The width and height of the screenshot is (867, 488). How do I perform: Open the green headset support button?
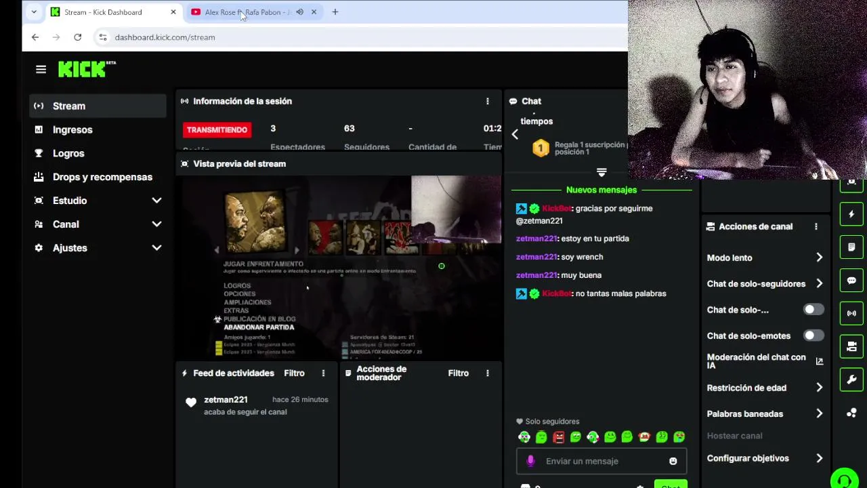point(844,480)
